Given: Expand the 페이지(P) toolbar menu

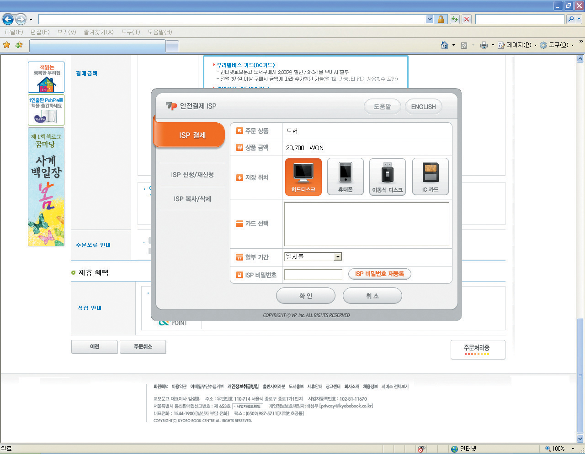Looking at the screenshot, I should point(517,45).
